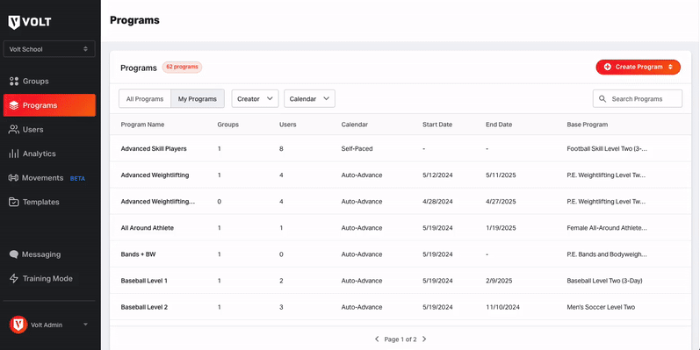This screenshot has height=350, width=700.
Task: Open Messaging in sidebar
Action: pyautogui.click(x=49, y=254)
